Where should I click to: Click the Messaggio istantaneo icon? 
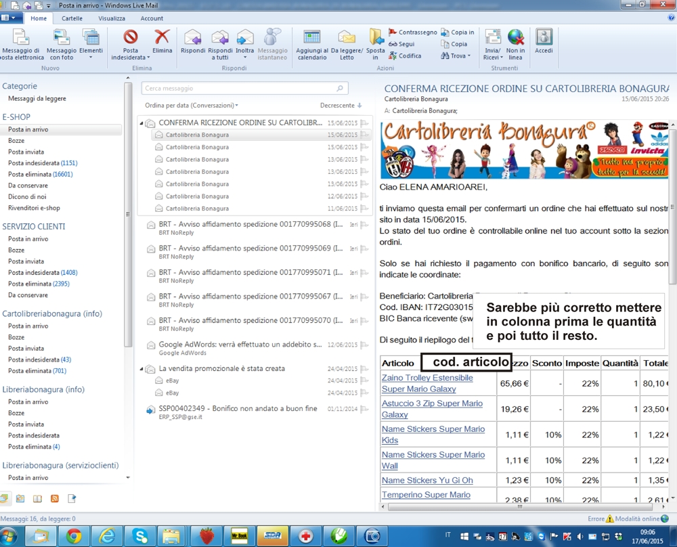tap(272, 45)
